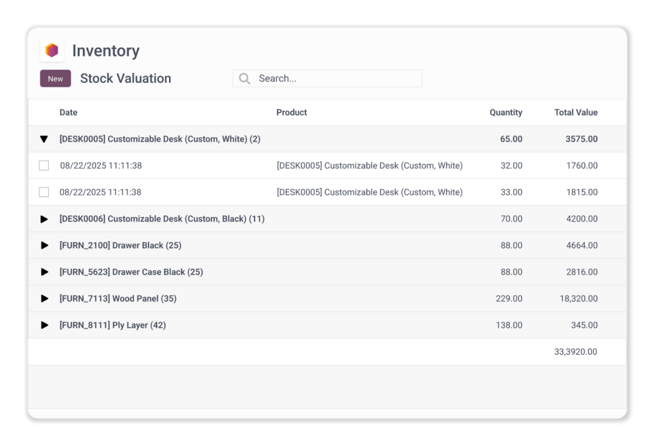Sort by the Quantity column header
This screenshot has height=439, width=658.
tap(506, 112)
